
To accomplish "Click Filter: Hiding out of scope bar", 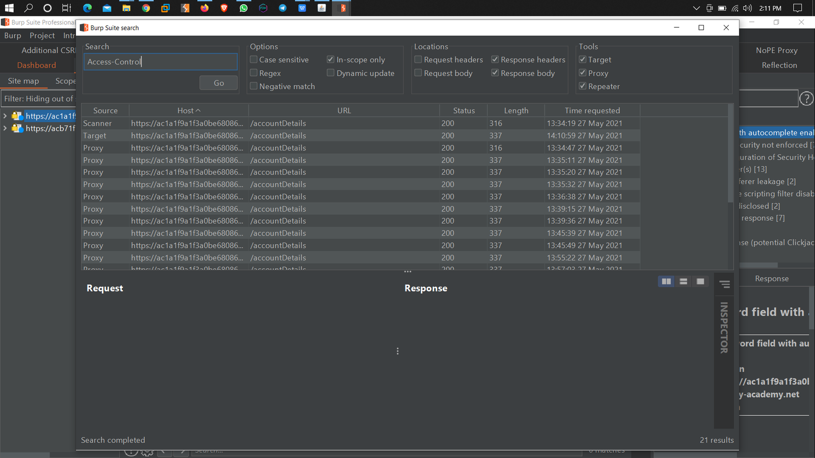I will click(39, 99).
